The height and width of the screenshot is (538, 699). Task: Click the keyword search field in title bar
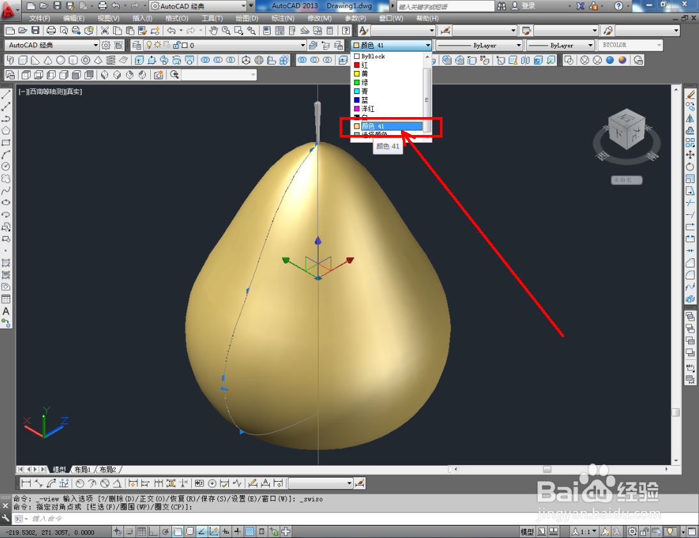point(445,6)
